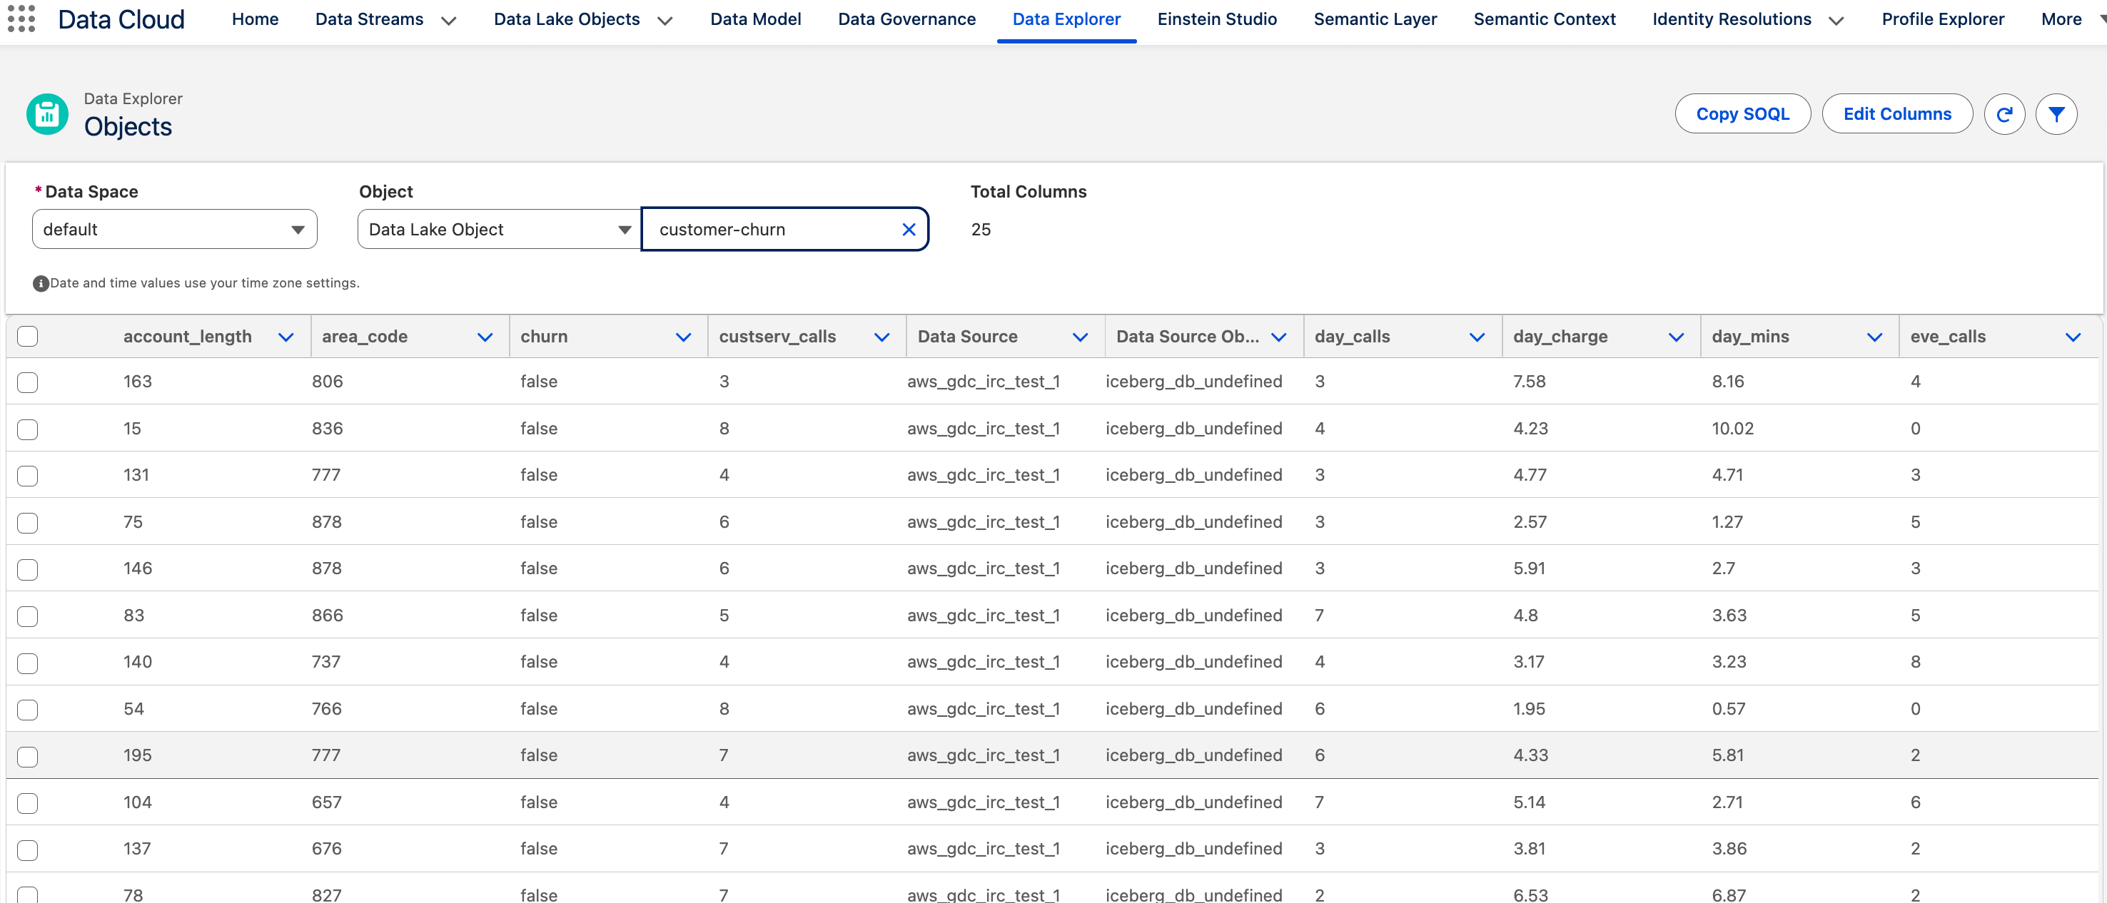Click the Data Explorer Objects teal icon
The width and height of the screenshot is (2107, 903).
pyautogui.click(x=47, y=114)
